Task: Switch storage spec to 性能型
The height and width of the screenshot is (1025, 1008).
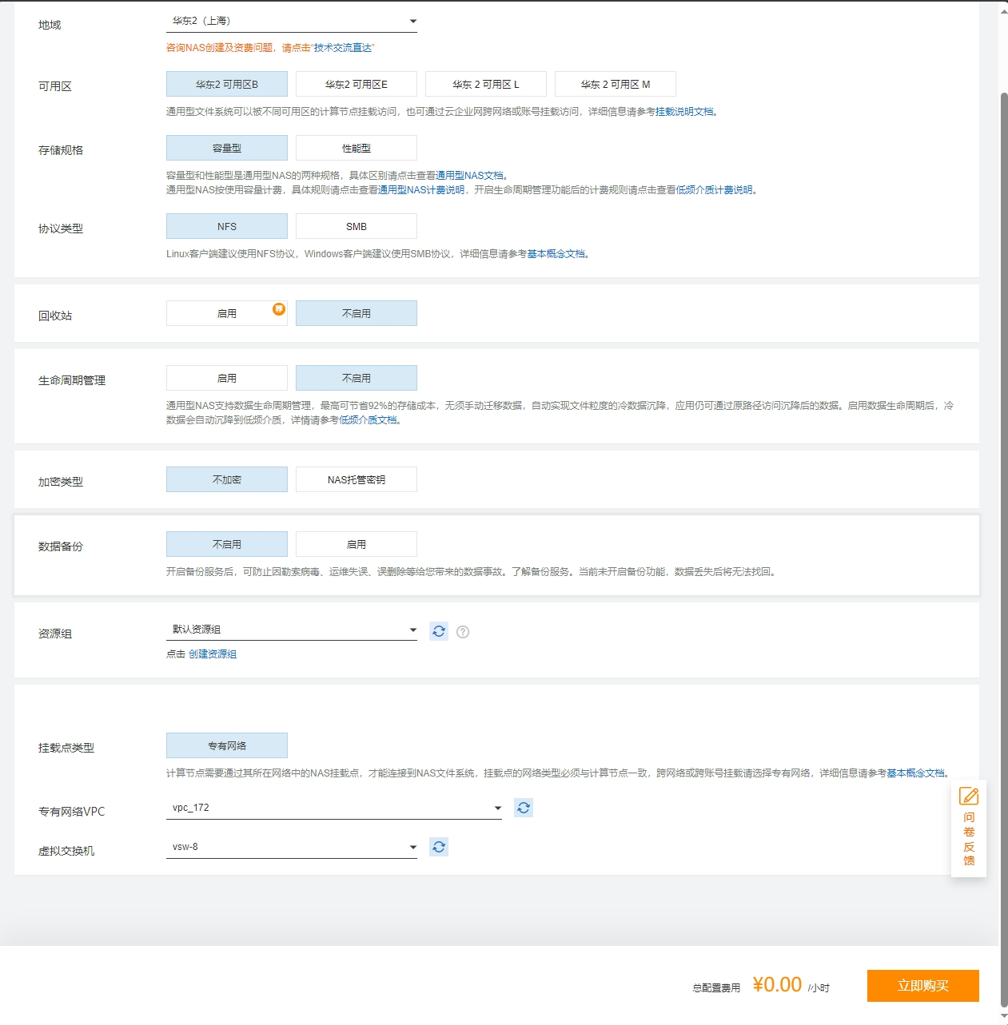Action: [x=357, y=148]
